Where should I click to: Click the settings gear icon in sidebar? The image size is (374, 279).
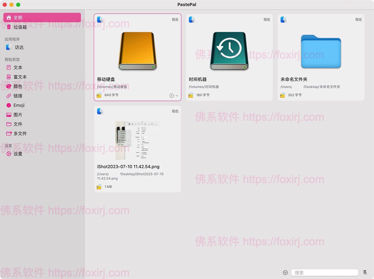point(9,154)
